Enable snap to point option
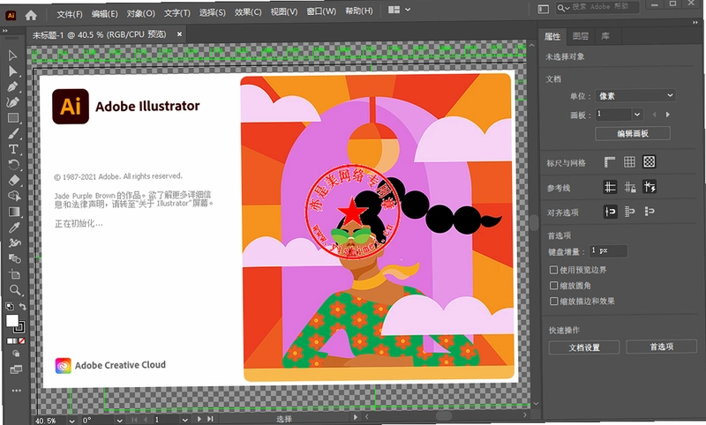Viewport: 706px width, 425px height. click(x=611, y=212)
